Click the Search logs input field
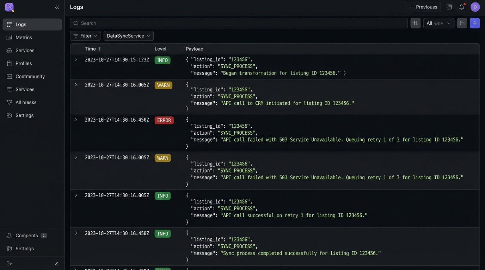Image resolution: width=485 pixels, height=270 pixels. [x=239, y=23]
